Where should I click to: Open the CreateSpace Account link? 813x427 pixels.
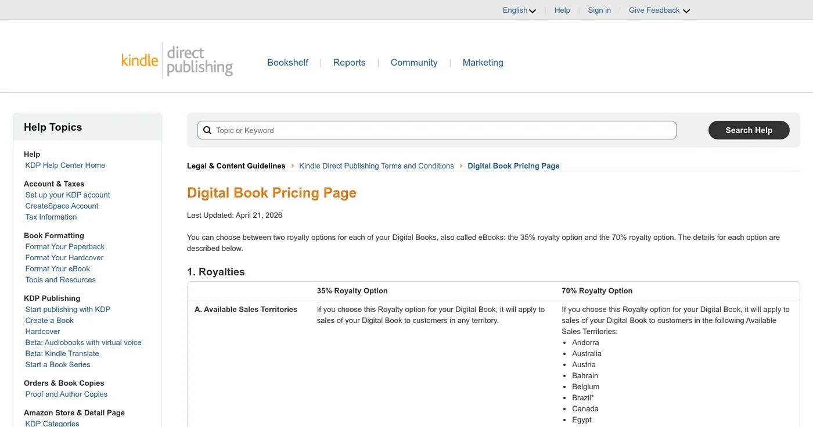(62, 206)
